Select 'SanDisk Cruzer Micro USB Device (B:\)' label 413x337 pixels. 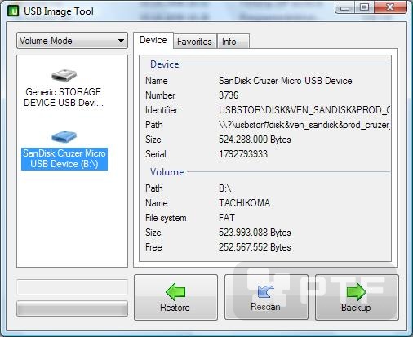(x=64, y=159)
